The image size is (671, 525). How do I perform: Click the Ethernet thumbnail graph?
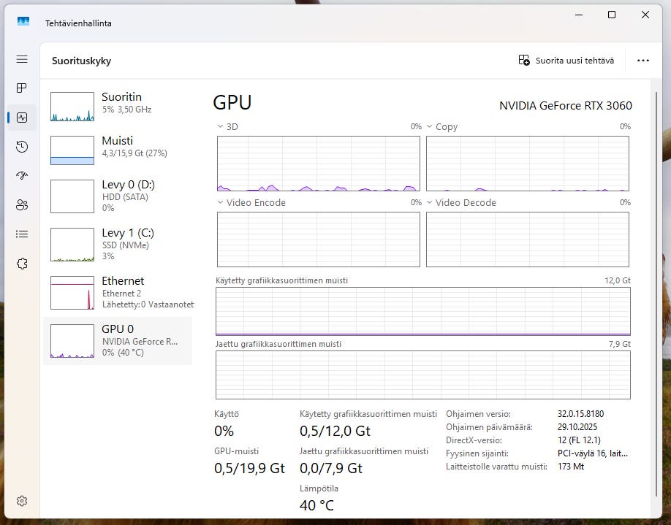pyautogui.click(x=72, y=293)
